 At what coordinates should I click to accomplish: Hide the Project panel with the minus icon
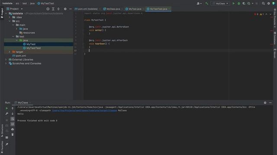tap(71, 9)
